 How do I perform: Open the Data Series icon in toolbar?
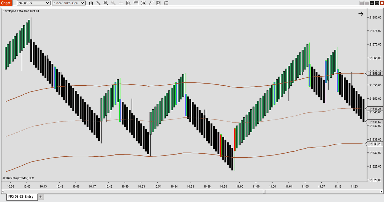click(x=143, y=3)
